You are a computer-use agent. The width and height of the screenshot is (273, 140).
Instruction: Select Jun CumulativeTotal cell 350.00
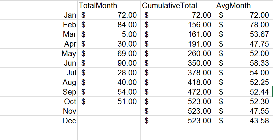(x=178, y=63)
